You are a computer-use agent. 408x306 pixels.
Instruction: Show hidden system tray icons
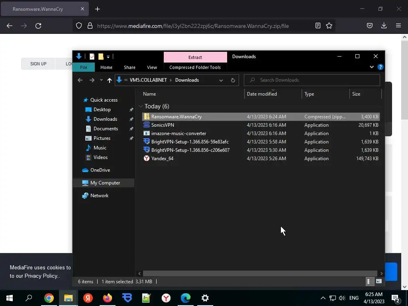coord(323,298)
